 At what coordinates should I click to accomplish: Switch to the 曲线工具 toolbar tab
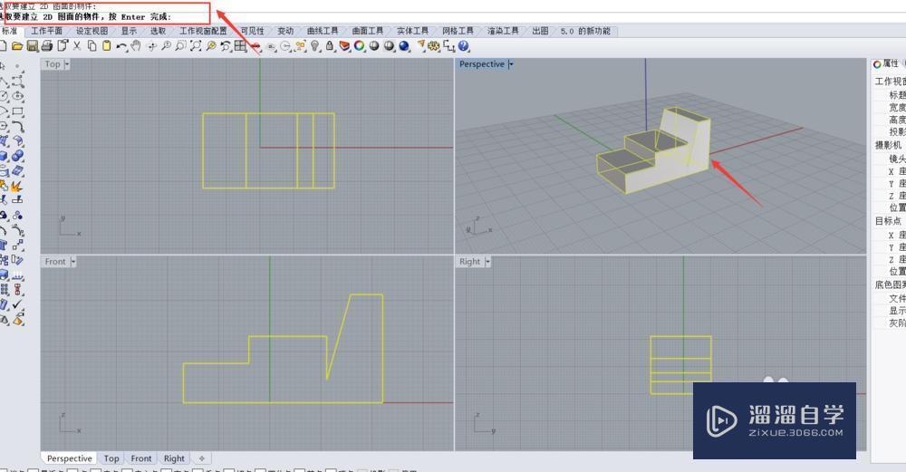coord(323,31)
